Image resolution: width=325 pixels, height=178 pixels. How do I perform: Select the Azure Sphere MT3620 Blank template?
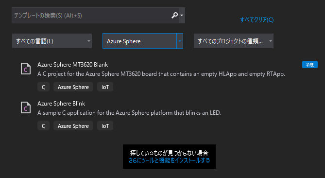click(x=72, y=65)
